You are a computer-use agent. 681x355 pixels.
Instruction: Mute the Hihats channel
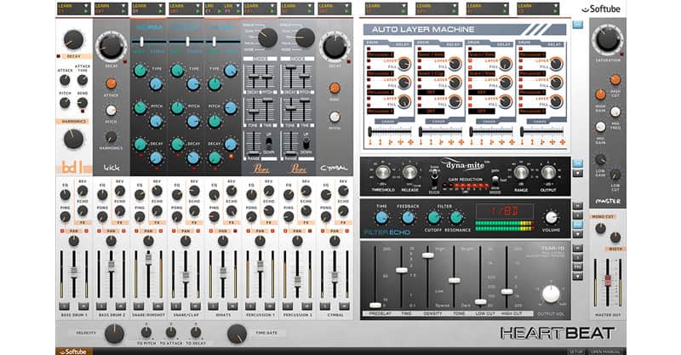[x=232, y=306]
